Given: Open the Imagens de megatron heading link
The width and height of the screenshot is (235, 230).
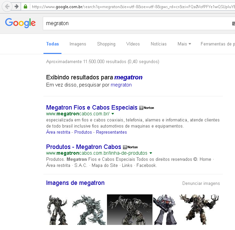Looking at the screenshot, I should 75,183.
